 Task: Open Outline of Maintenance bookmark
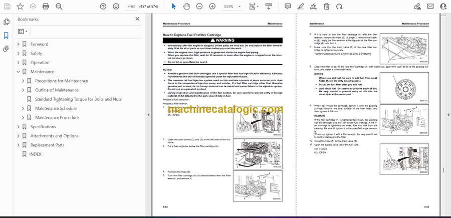tap(57, 90)
